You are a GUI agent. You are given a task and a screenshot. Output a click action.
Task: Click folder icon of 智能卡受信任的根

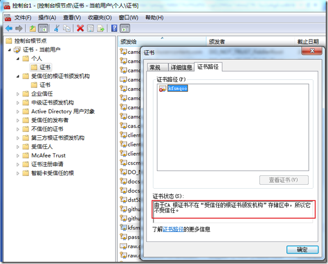coord(25,173)
